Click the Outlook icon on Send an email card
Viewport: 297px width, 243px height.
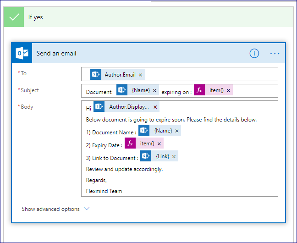pos(22,53)
